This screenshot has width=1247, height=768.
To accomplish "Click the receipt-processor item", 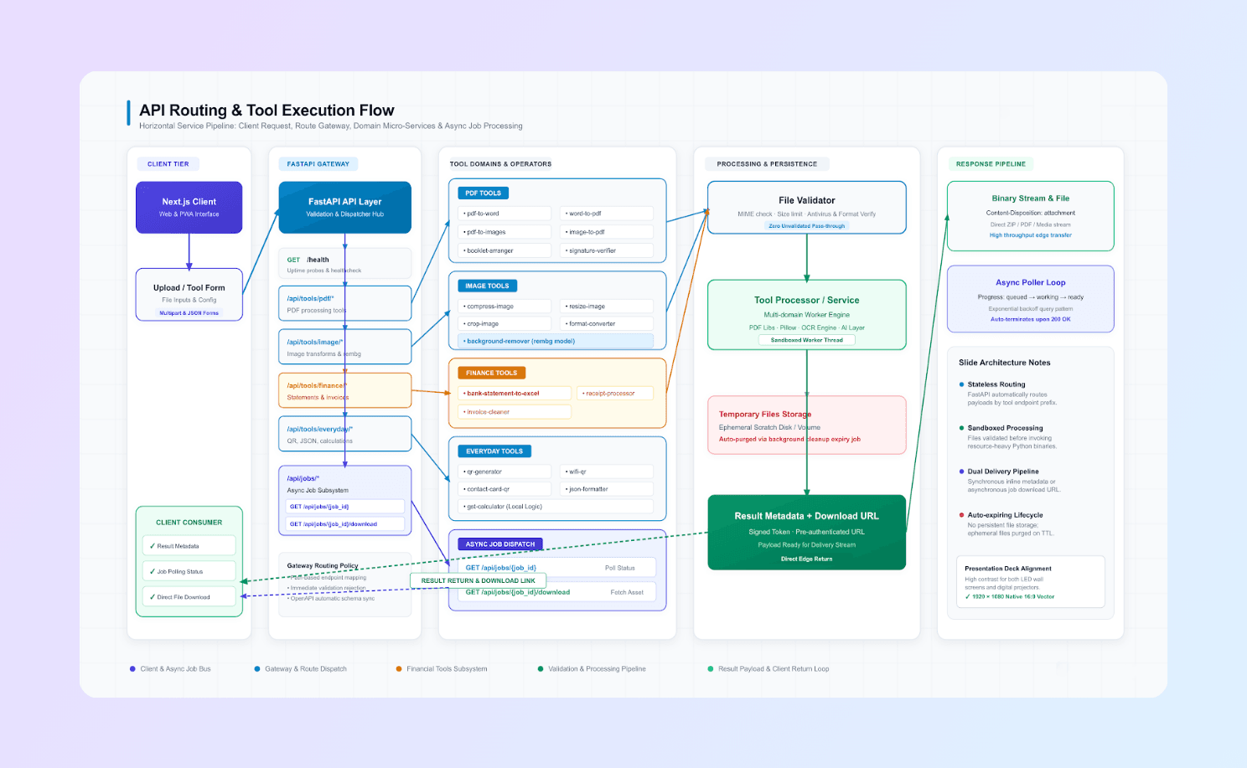I will tap(615, 394).
